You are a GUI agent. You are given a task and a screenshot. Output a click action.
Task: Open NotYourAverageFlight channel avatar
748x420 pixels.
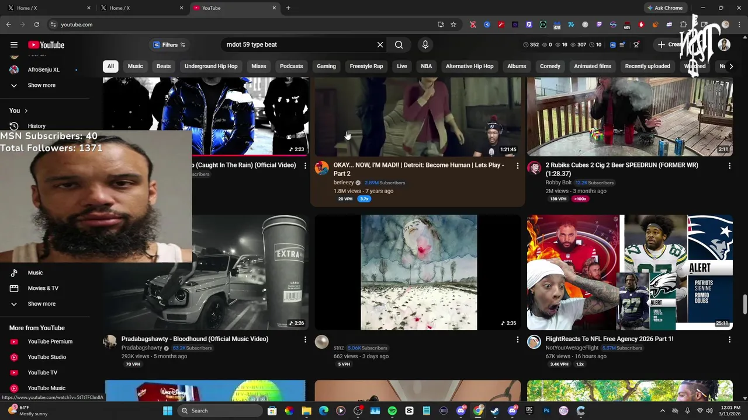pos(534,342)
